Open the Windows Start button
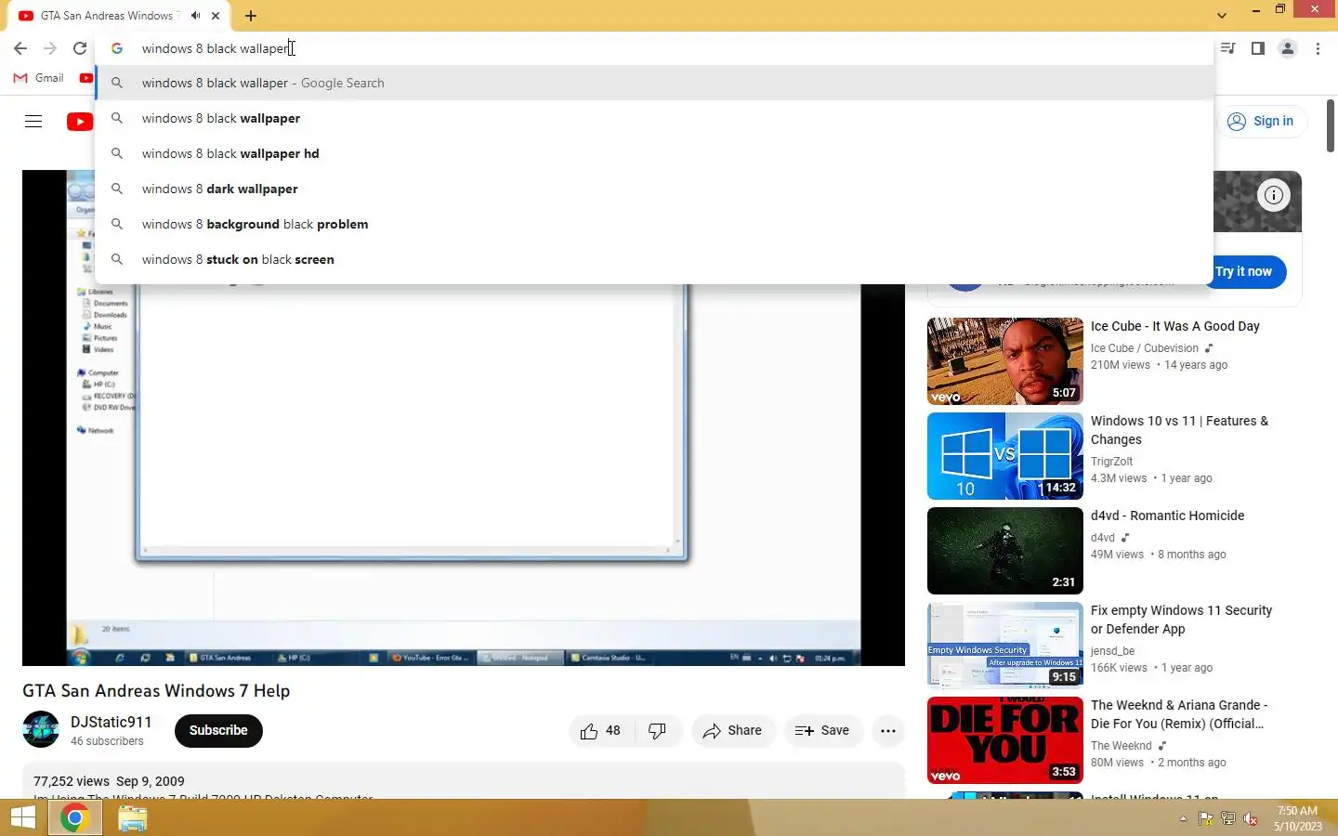Viewport: 1338px width, 836px height. coord(23,818)
